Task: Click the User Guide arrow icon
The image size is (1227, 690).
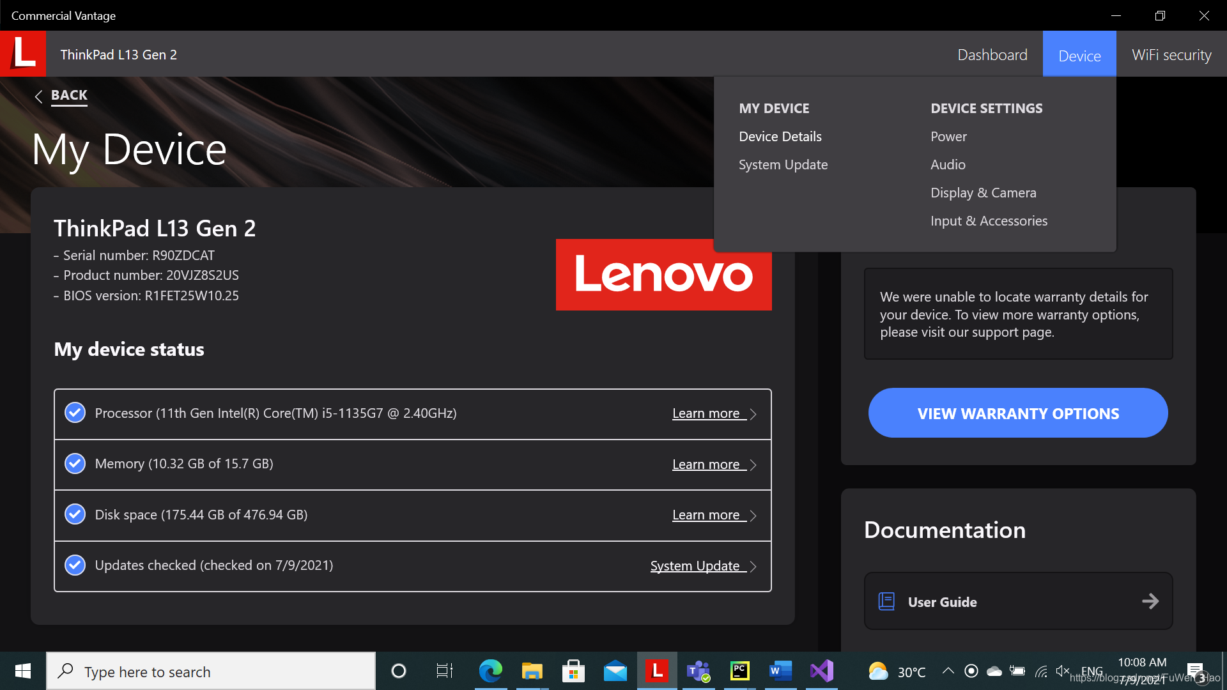Action: [x=1150, y=601]
